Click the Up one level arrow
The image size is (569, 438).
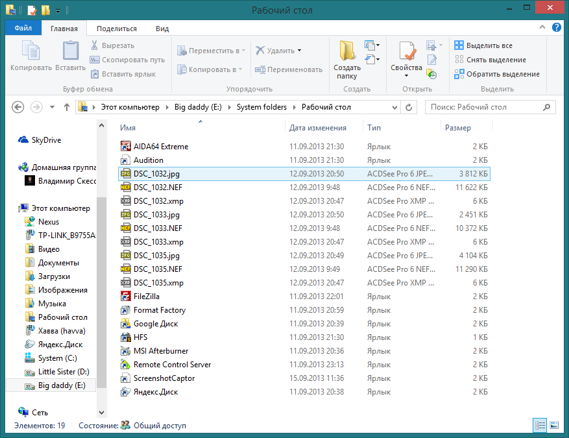(x=66, y=107)
